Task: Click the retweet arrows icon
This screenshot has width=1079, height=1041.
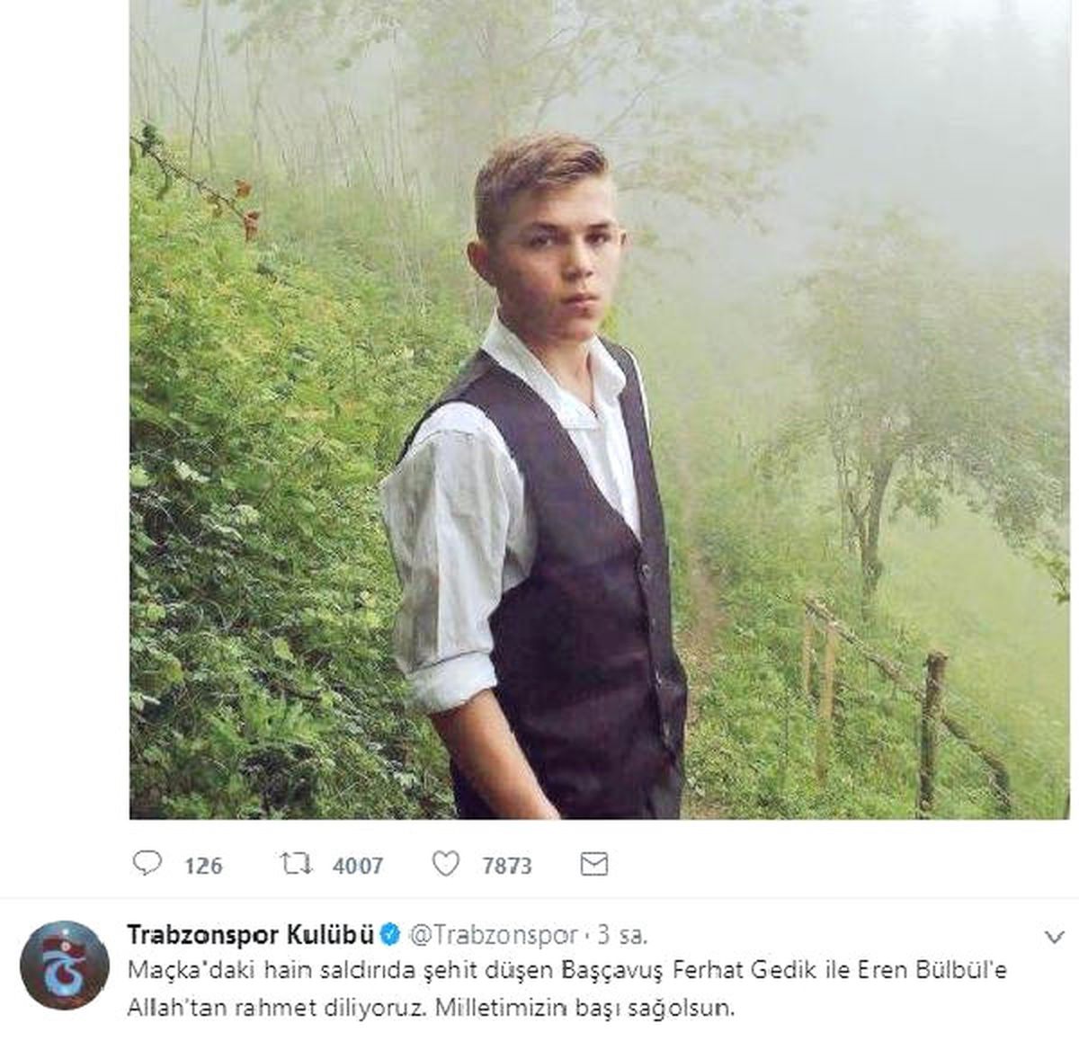Action: [296, 864]
